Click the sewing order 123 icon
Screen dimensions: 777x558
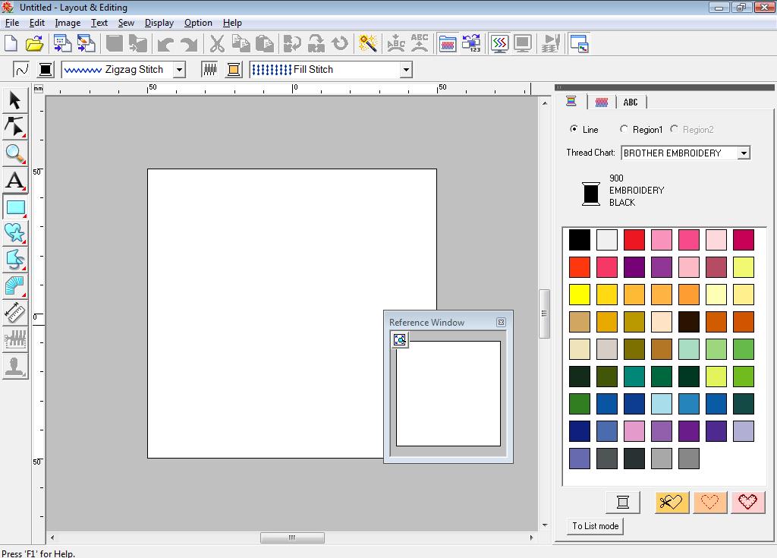tap(471, 43)
